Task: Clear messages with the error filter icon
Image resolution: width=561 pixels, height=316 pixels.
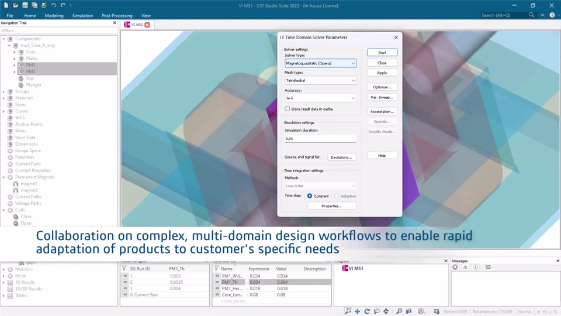Action: coord(455,267)
